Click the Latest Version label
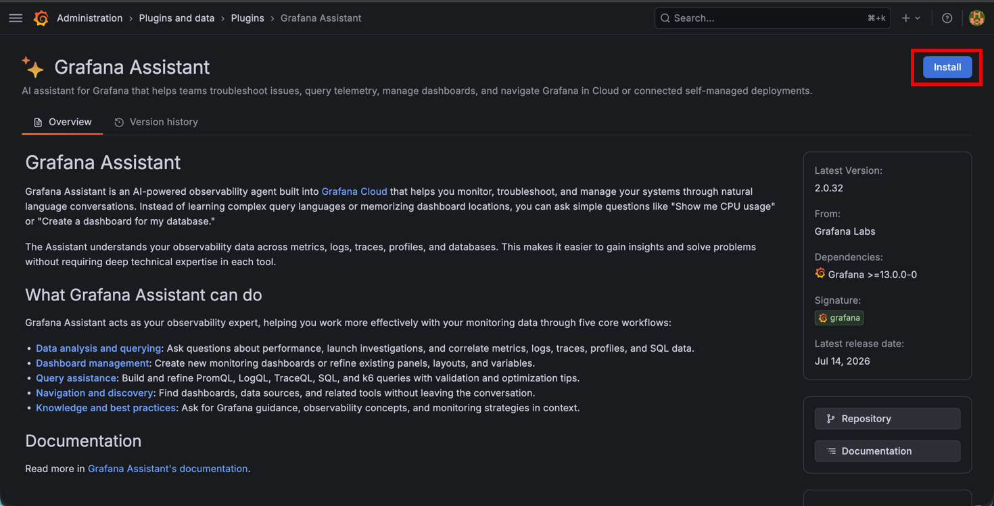This screenshot has height=506, width=994. (849, 170)
